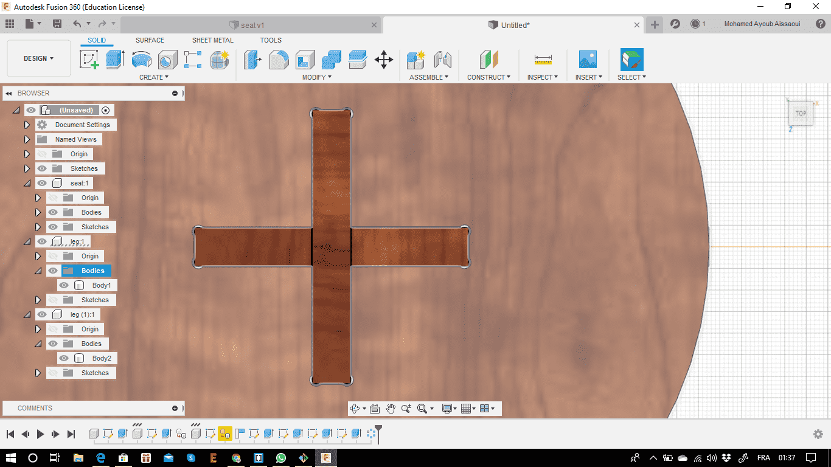Show the Data Panel grid icon
The image size is (831, 467).
click(10, 24)
